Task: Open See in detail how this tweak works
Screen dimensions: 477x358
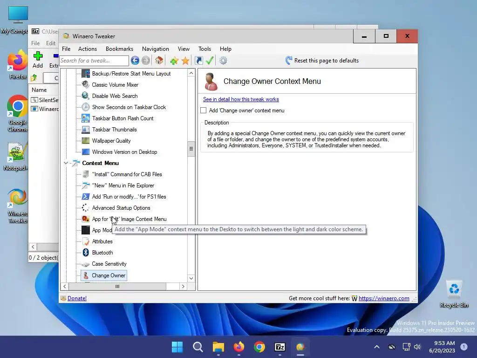Action: click(x=241, y=99)
